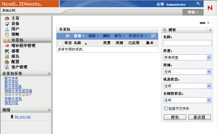Click the up-folder icon in bundle toolbar
Screen dimensions: 217x134
pos(68,36)
